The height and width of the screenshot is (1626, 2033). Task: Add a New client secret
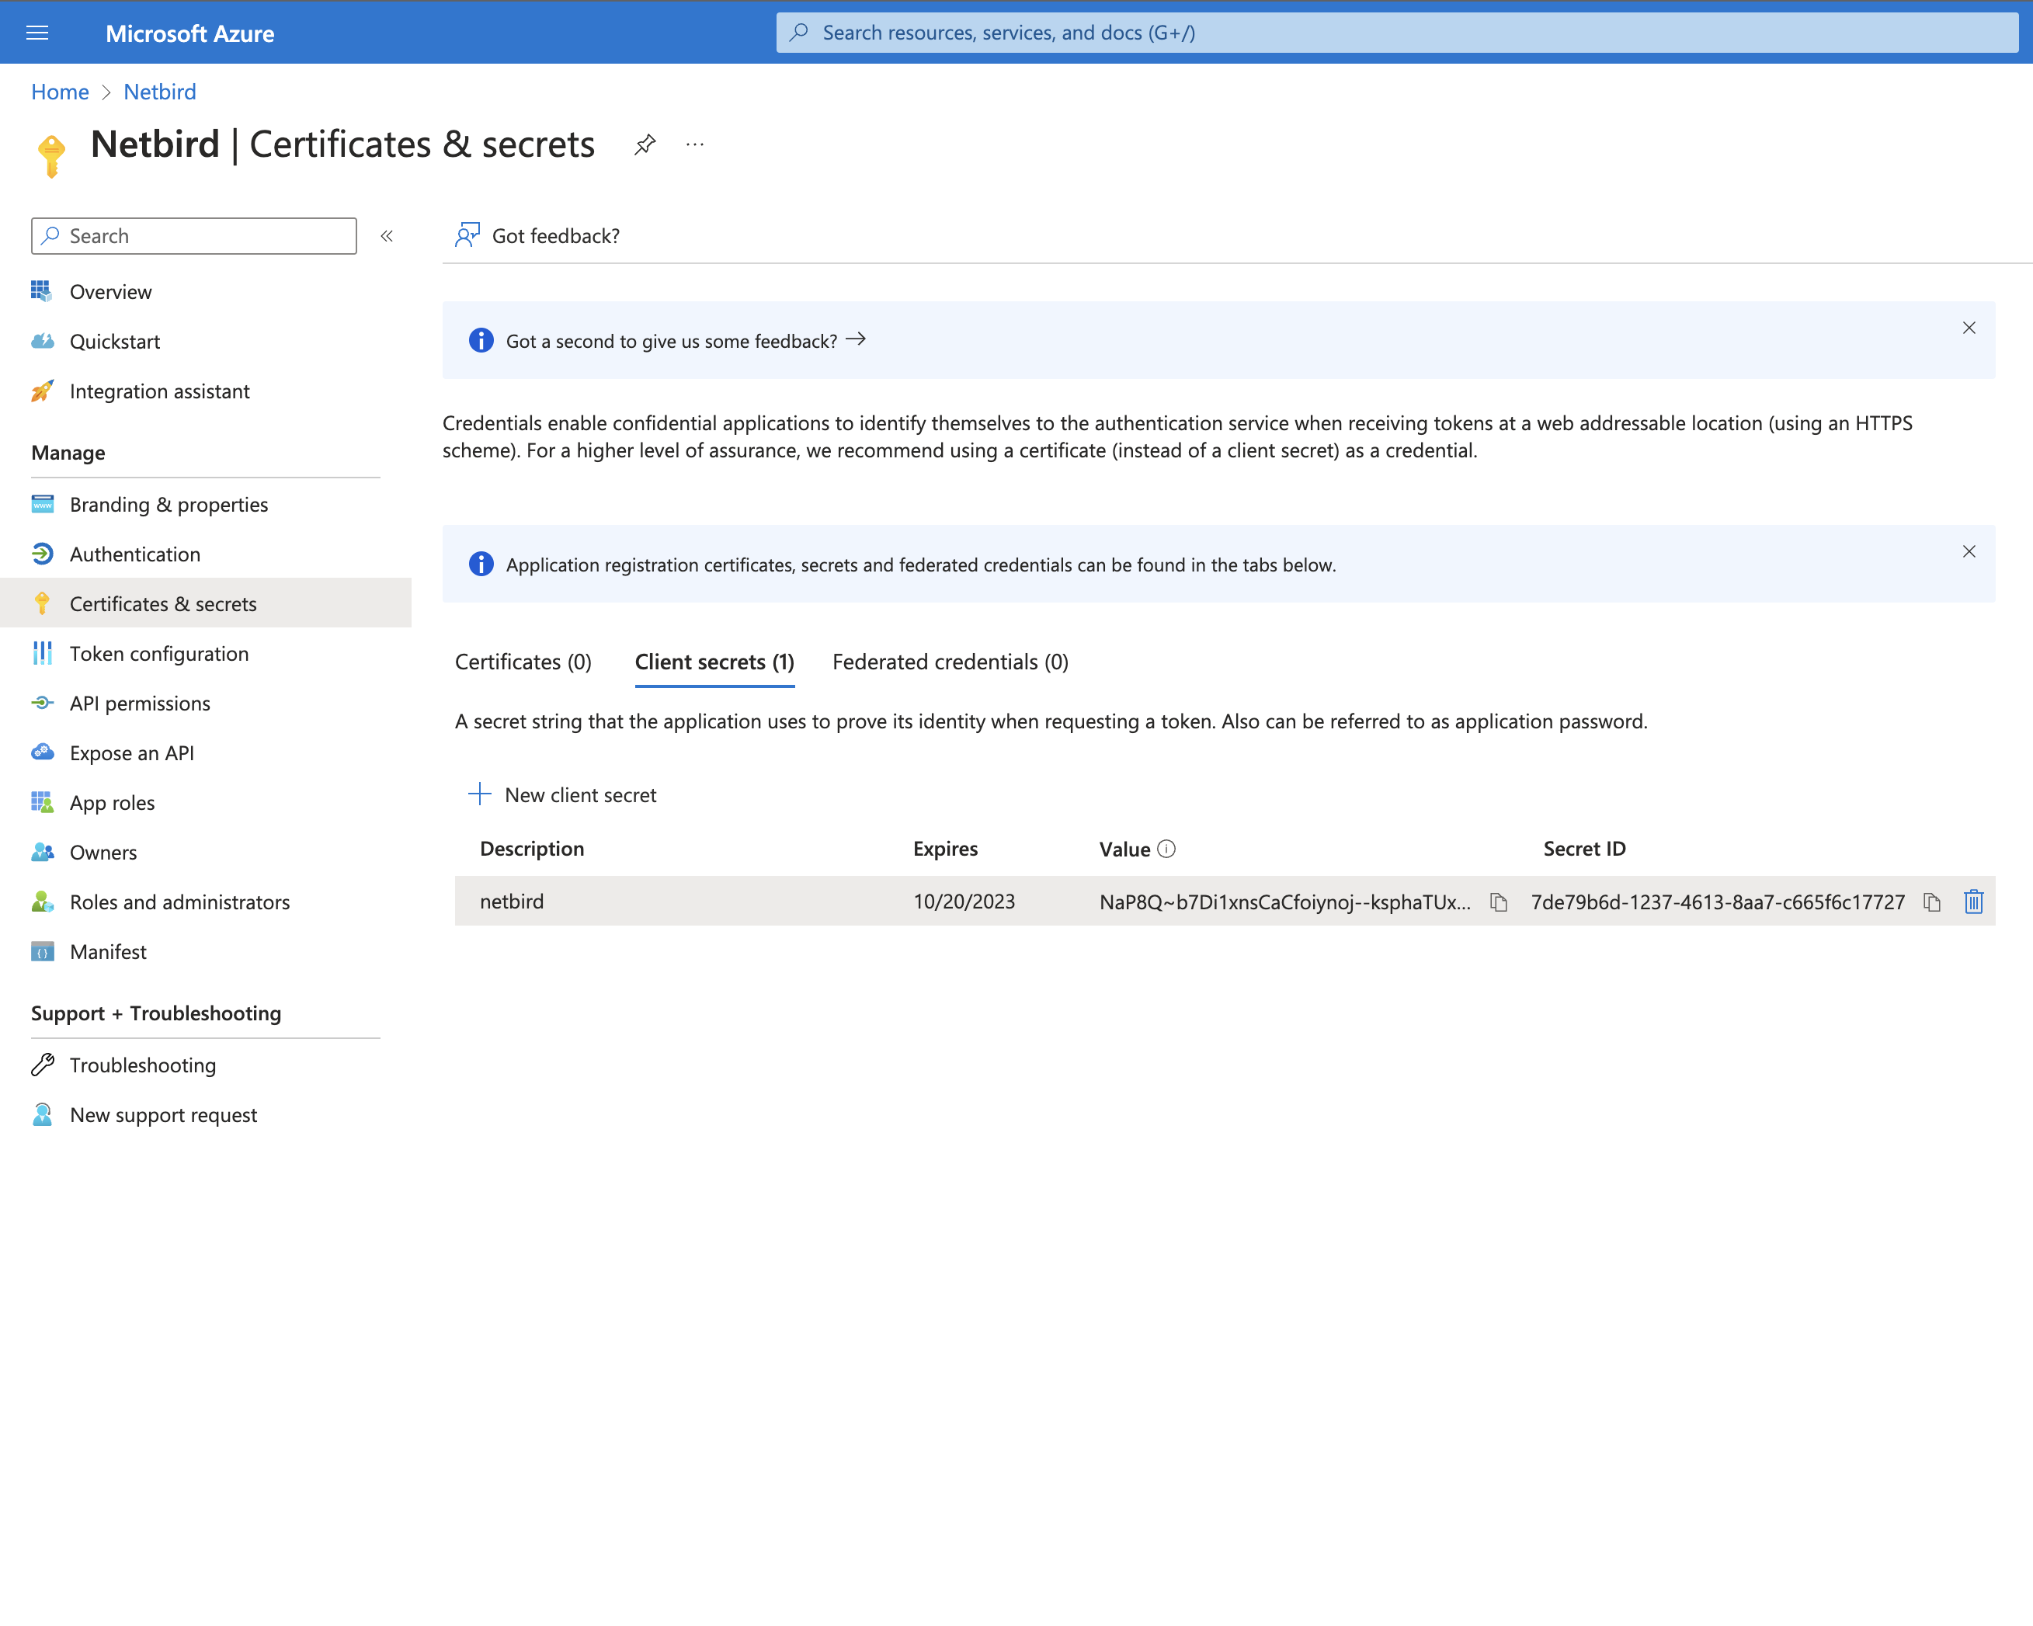[x=563, y=795]
